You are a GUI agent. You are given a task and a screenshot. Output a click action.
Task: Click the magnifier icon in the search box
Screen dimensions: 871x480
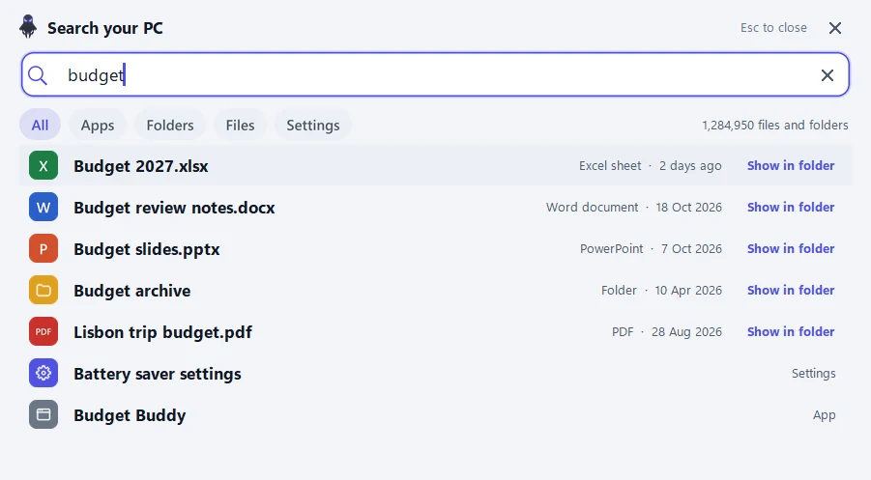[x=38, y=75]
